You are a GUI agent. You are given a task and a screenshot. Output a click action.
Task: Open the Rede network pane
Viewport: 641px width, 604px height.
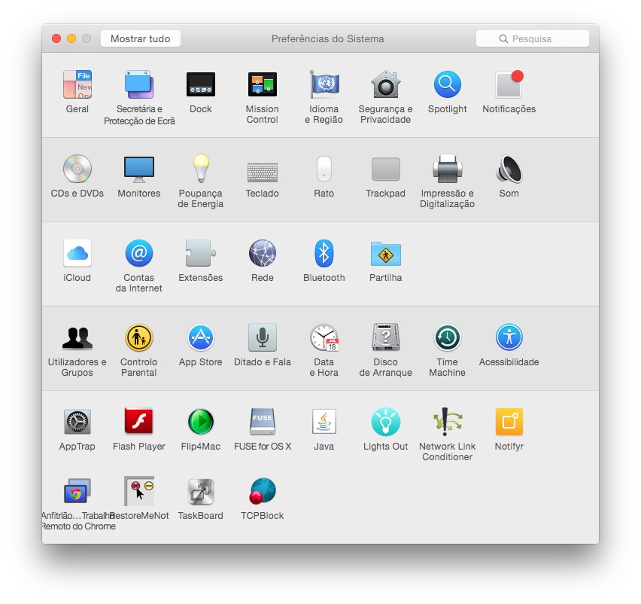coord(263,253)
